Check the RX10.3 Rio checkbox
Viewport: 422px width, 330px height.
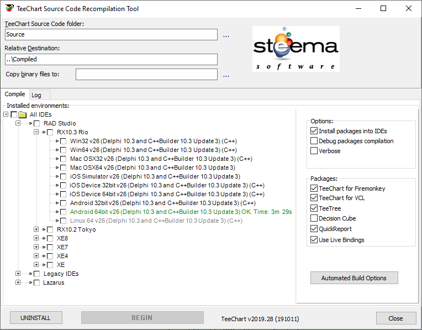point(50,132)
